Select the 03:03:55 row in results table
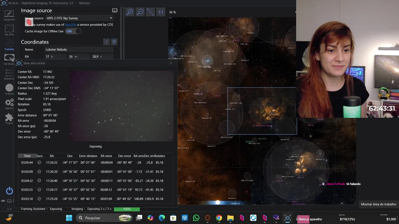 point(95,189)
